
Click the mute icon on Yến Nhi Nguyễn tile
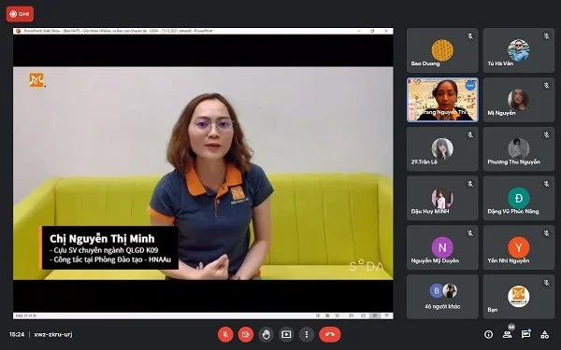click(546, 233)
